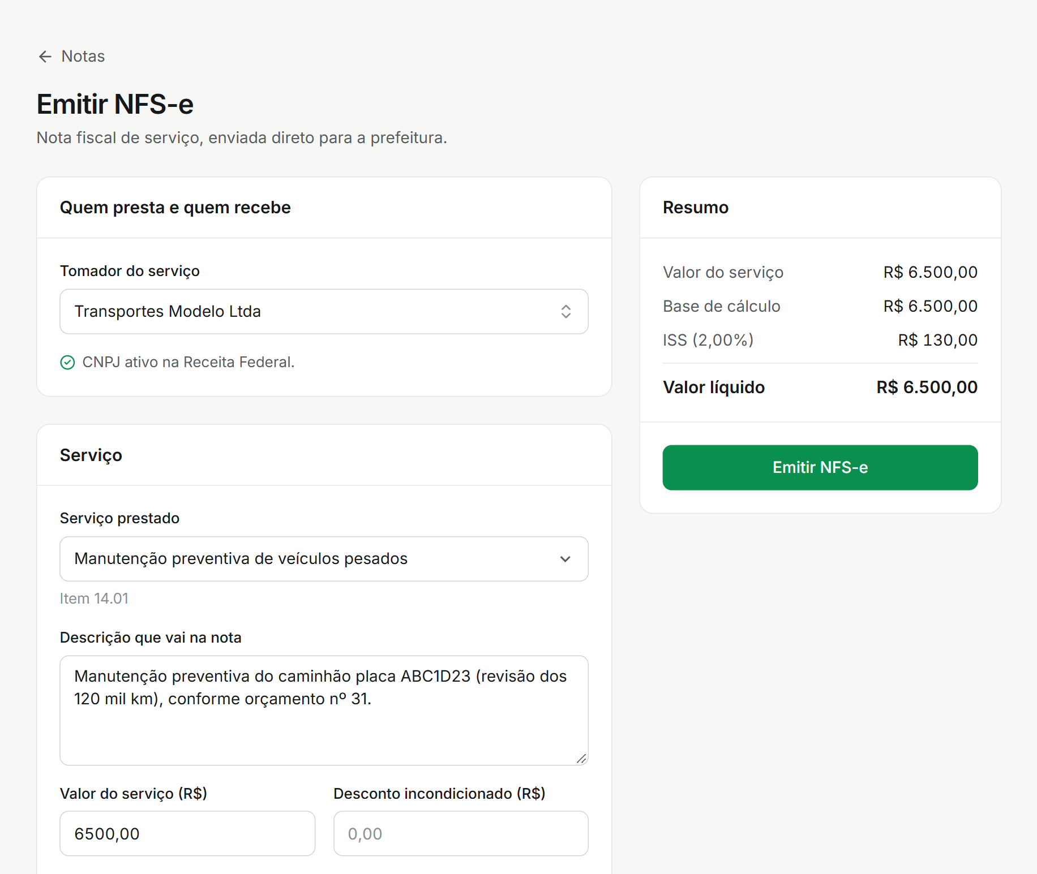The image size is (1037, 874).
Task: Click the bold R$ 6.500,00 net value
Action: coord(927,388)
